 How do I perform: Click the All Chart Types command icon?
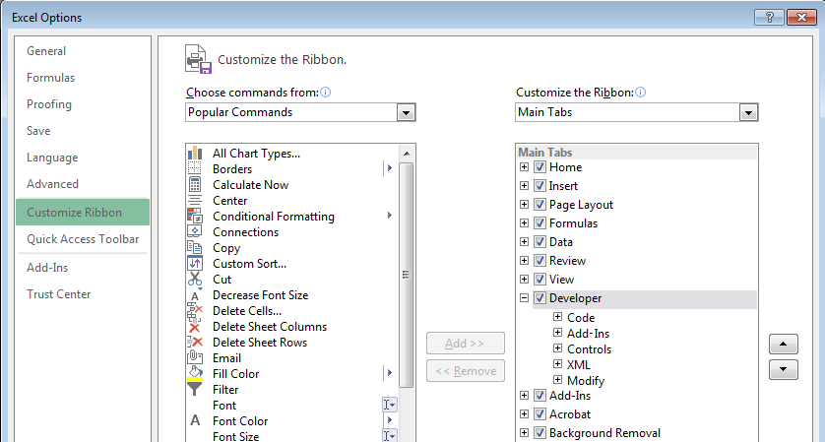coord(194,153)
